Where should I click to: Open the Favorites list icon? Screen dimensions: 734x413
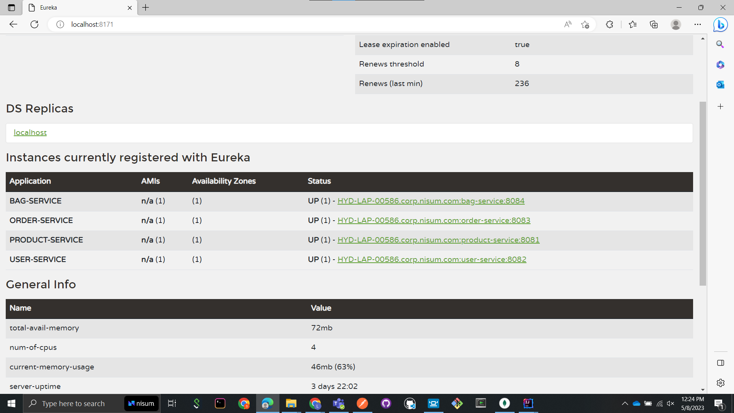click(633, 24)
